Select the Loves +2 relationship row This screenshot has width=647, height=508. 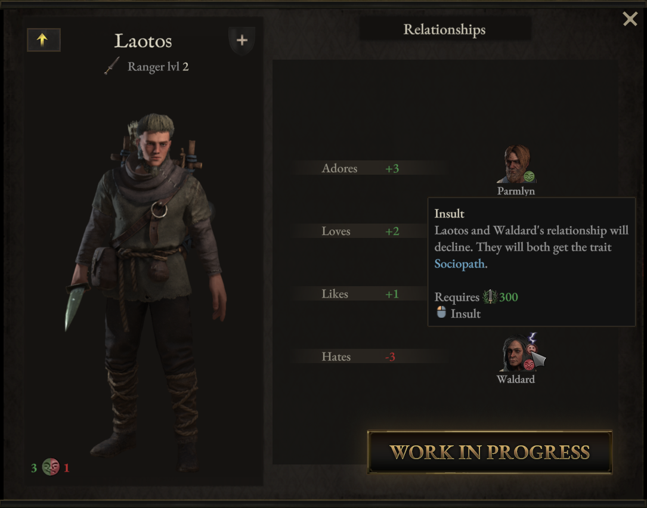tap(360, 231)
